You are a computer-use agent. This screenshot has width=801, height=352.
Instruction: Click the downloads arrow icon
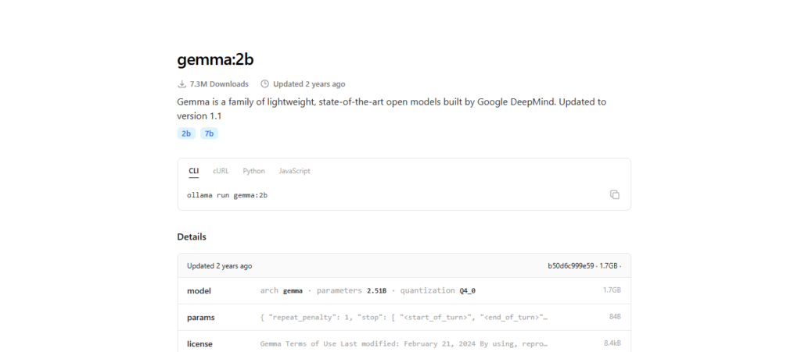(x=181, y=84)
